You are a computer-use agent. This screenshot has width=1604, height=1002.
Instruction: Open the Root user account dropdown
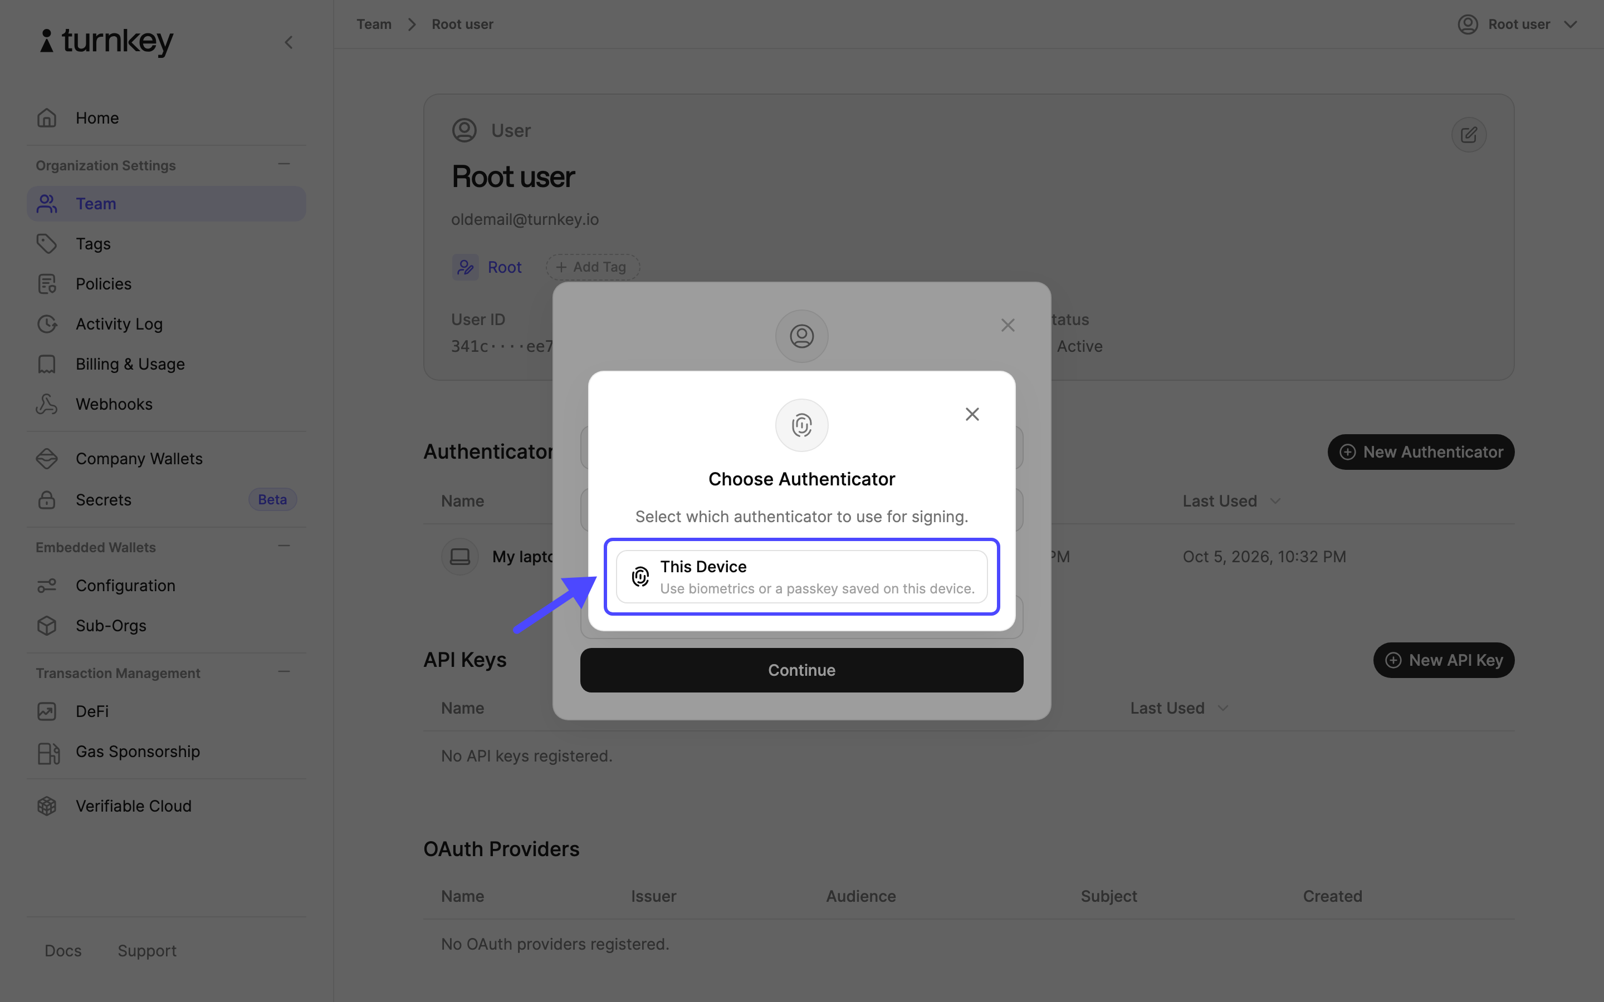1517,24
